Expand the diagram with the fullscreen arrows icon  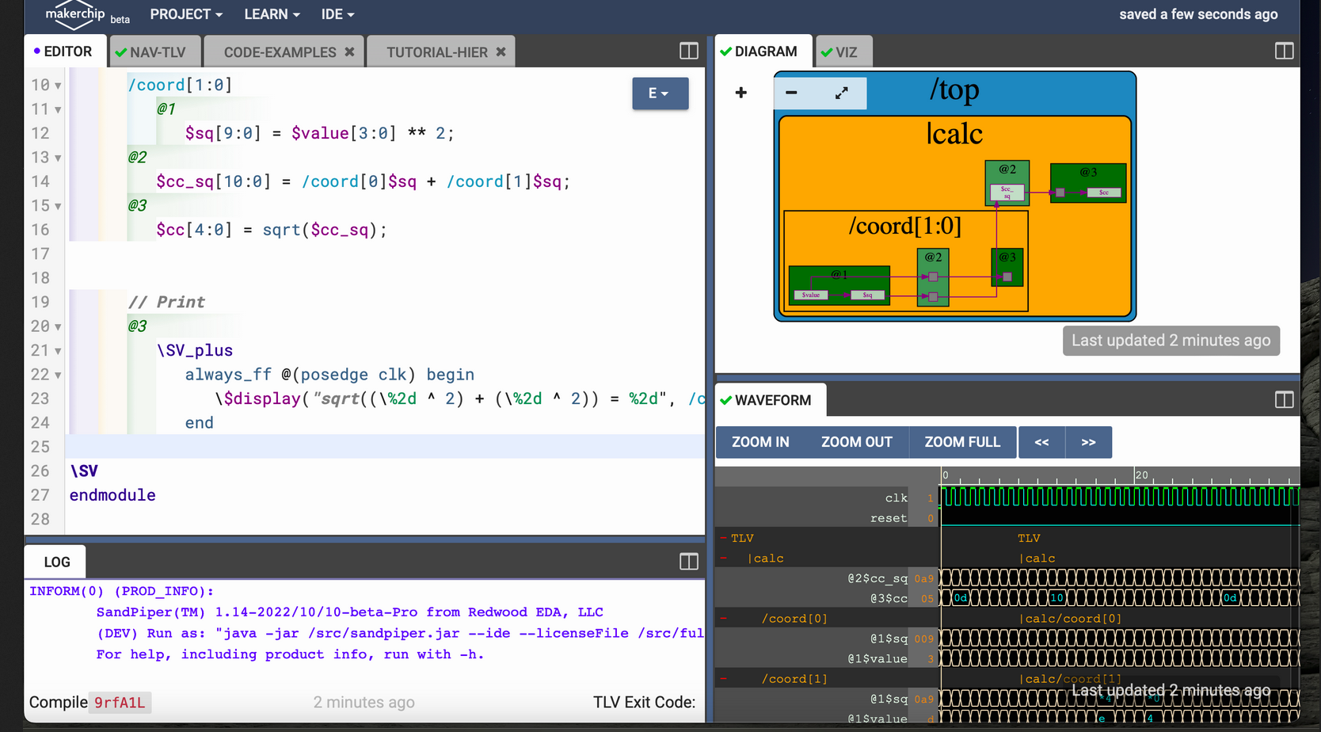[x=841, y=93]
